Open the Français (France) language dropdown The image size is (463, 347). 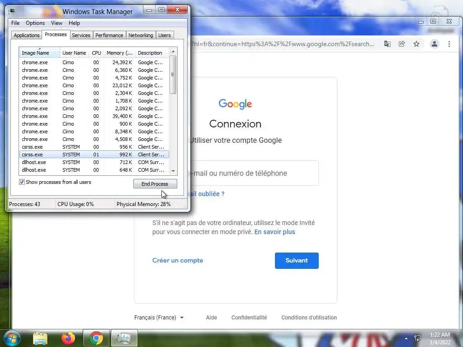click(x=159, y=318)
